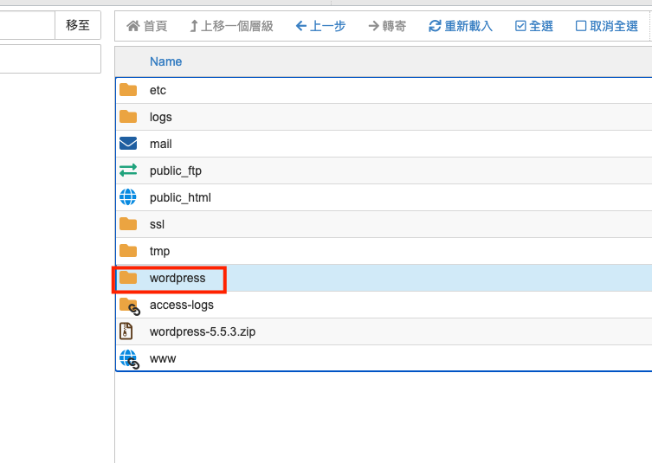The width and height of the screenshot is (652, 463).
Task: Reload the file list with 重新載入
Action: pyautogui.click(x=461, y=26)
